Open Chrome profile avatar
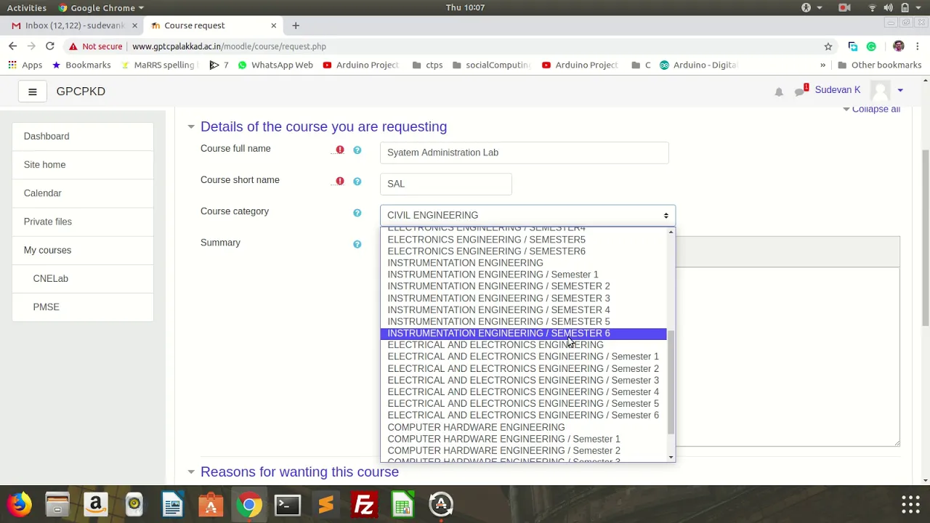This screenshot has width=930, height=523. tap(899, 46)
